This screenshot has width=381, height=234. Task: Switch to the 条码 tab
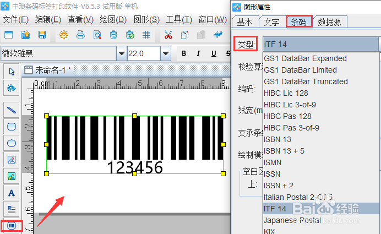coord(298,22)
